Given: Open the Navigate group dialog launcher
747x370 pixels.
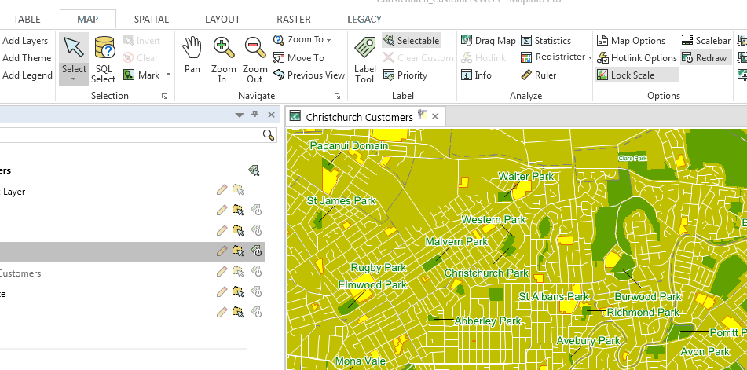Looking at the screenshot, I should (x=337, y=96).
